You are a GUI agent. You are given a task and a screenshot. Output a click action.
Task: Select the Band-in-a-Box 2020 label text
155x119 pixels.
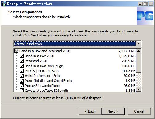[39, 56]
